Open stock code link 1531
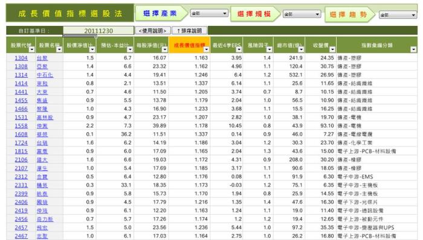423x240 pixels. (21, 118)
